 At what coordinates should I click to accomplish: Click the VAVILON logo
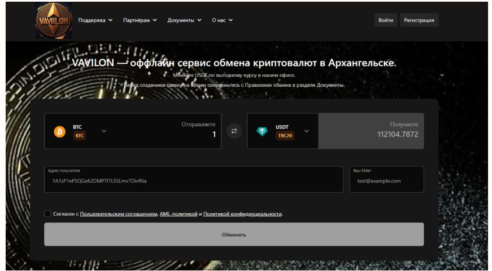point(54,21)
